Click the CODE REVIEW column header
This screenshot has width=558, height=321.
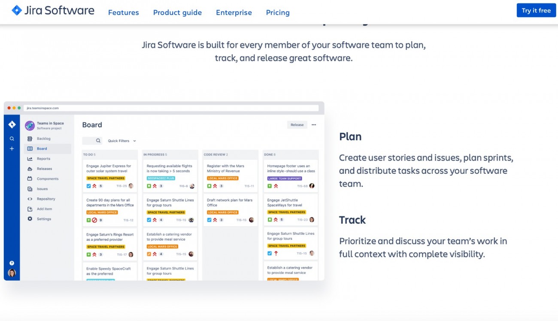click(x=230, y=154)
